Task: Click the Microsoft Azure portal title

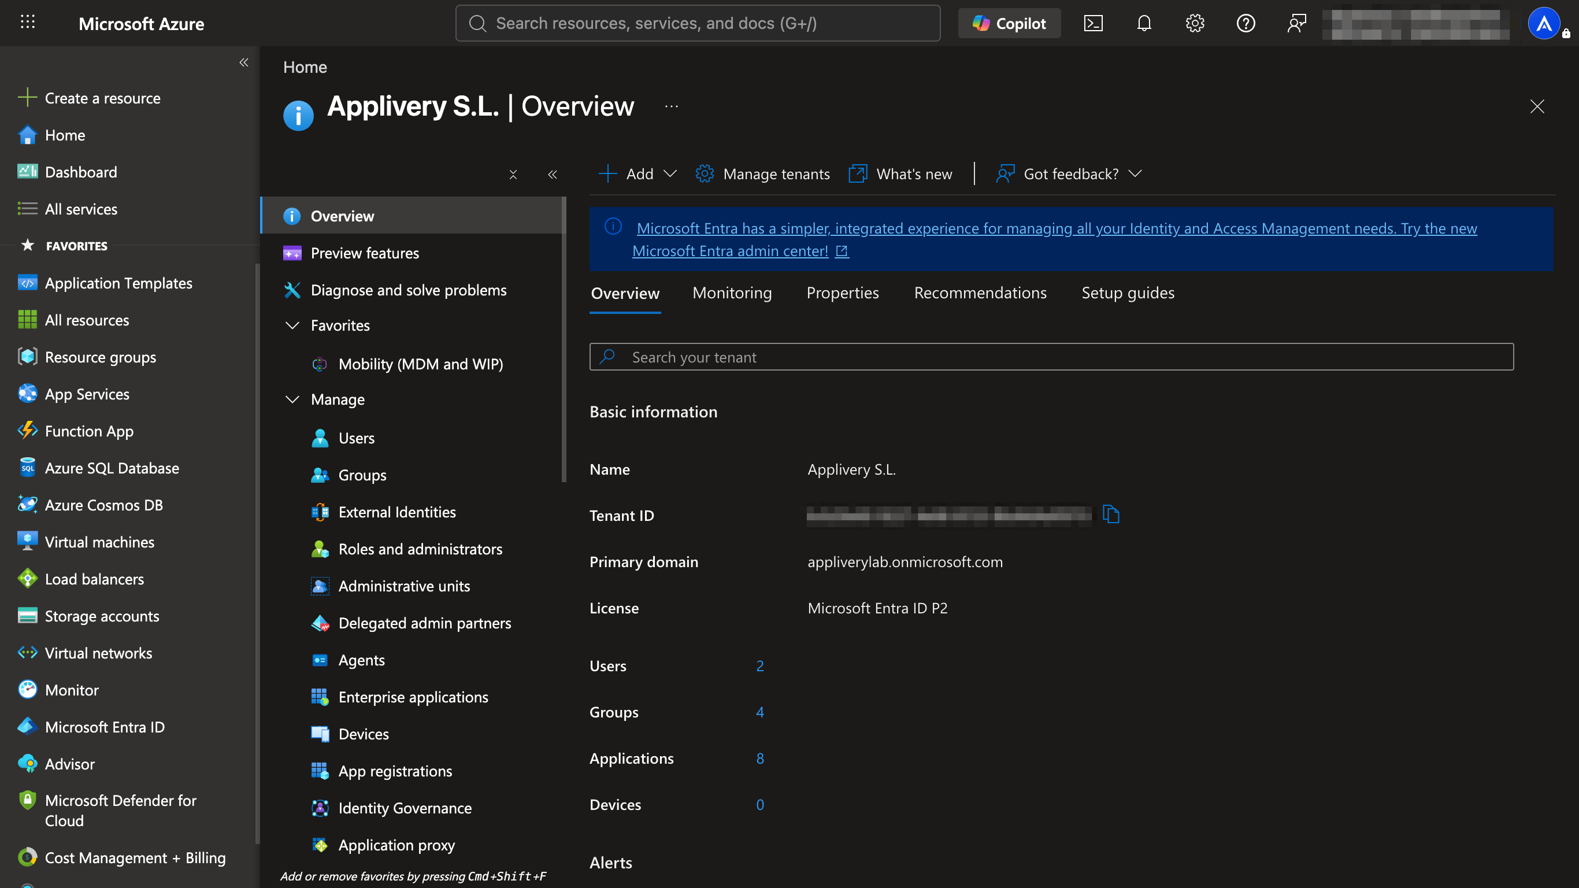Action: tap(142, 23)
